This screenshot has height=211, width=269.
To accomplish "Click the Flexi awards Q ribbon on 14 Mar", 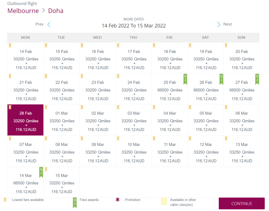I will point(42,172).
